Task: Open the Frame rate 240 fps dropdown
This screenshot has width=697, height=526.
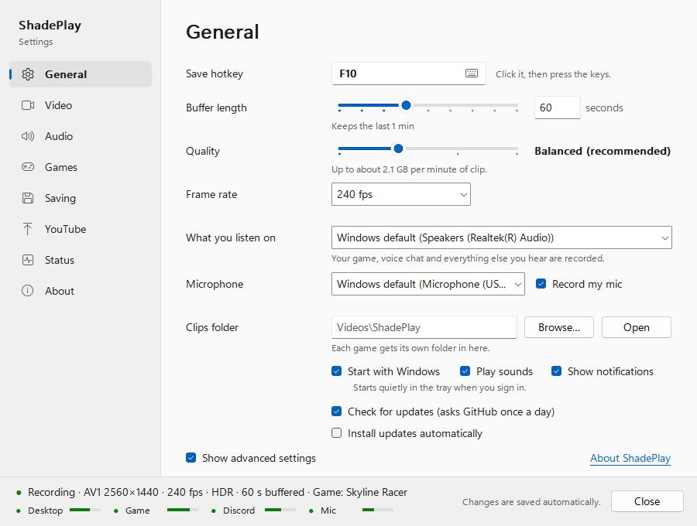Action: 401,194
